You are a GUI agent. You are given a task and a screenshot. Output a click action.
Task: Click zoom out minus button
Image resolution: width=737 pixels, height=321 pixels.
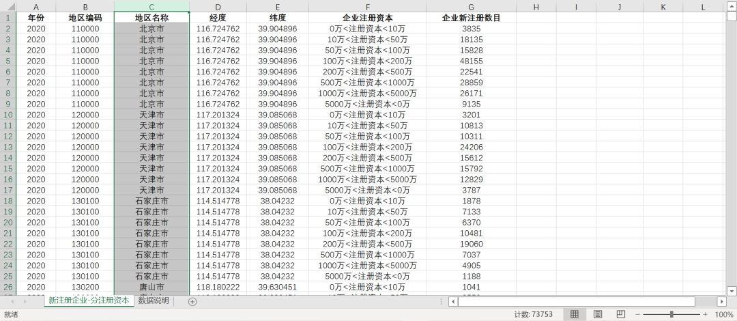[637, 314]
